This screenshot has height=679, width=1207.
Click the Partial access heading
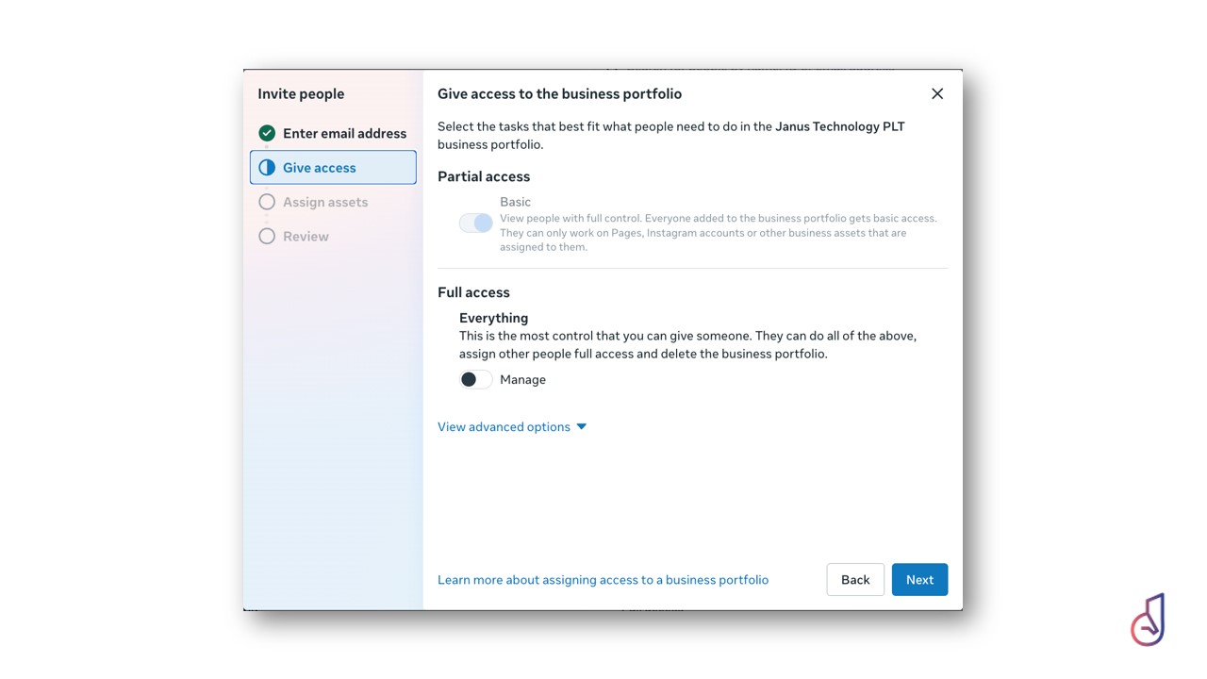pyautogui.click(x=484, y=176)
